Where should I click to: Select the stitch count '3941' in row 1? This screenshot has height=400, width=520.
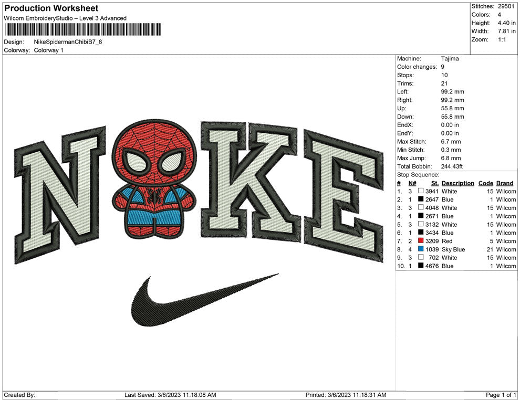432,191
